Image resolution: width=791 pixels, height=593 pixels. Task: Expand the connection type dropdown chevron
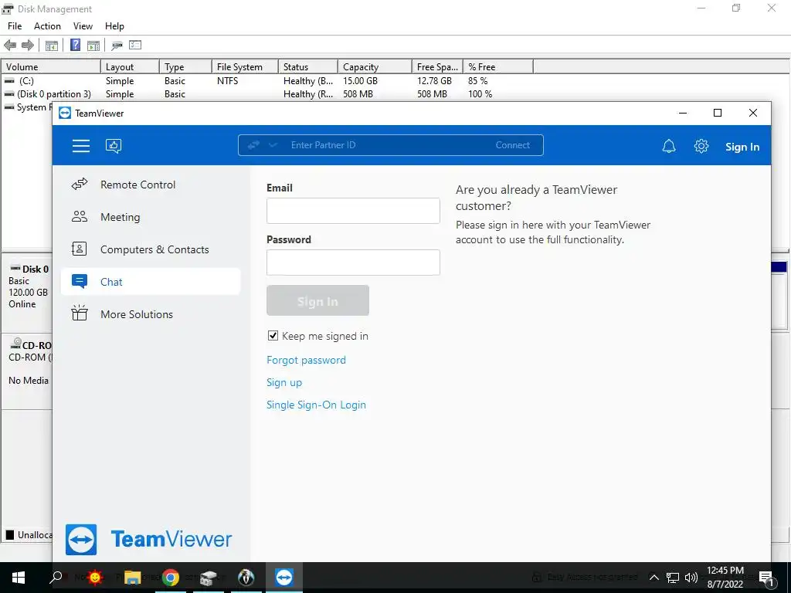tap(273, 145)
